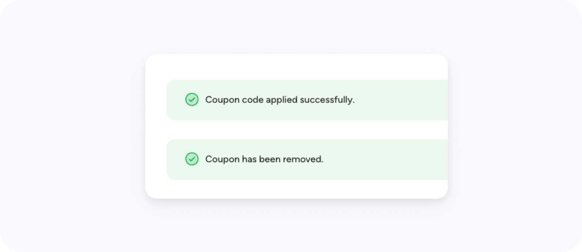This screenshot has width=582, height=252.
Task: Click the "Coupon code applied successfully." message
Action: click(x=280, y=100)
